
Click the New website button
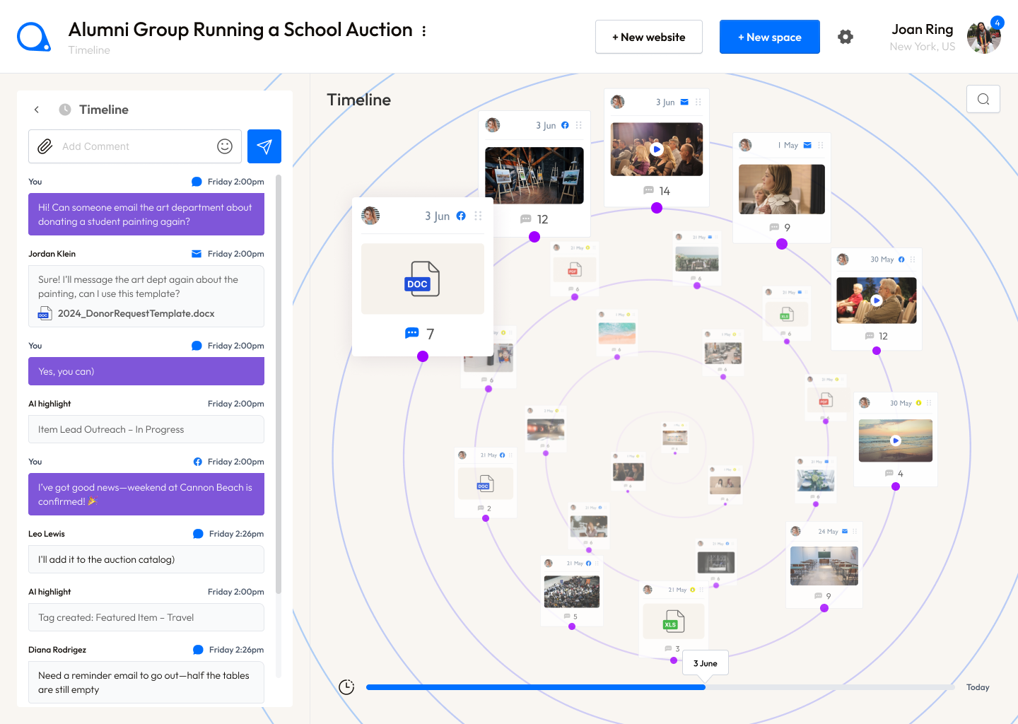(649, 37)
